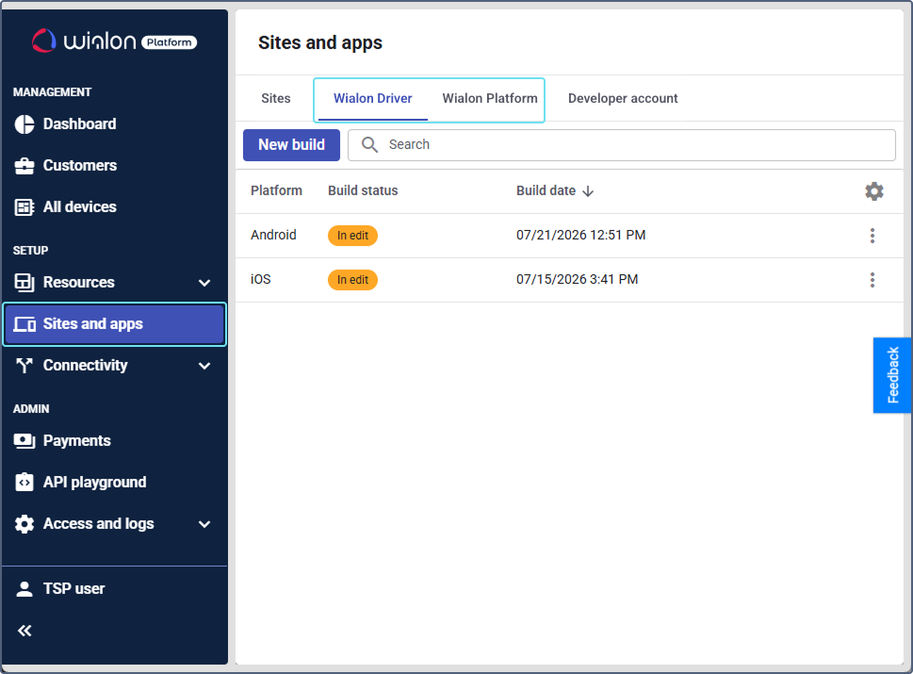The height and width of the screenshot is (674, 913).
Task: Open table column settings gear
Action: tap(874, 191)
